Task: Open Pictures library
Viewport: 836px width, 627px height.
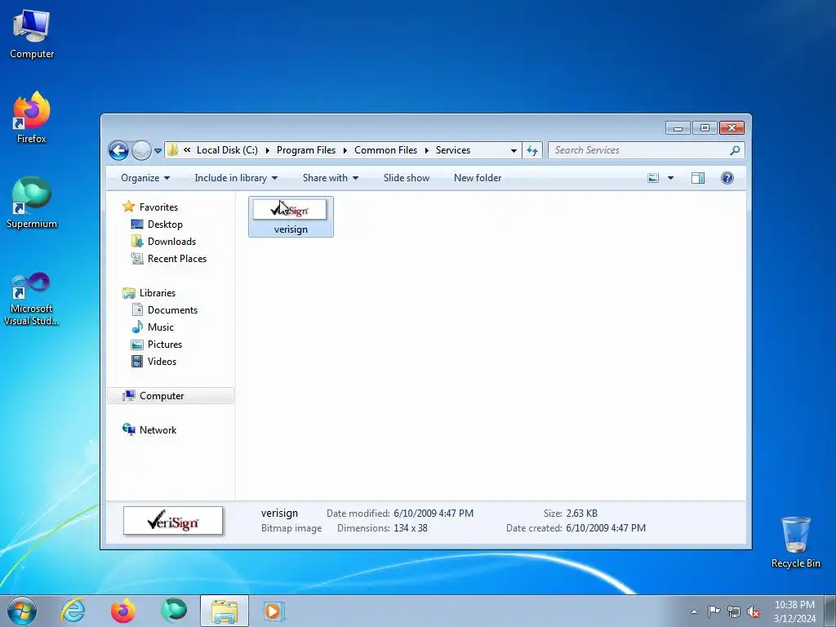Action: pyautogui.click(x=165, y=345)
